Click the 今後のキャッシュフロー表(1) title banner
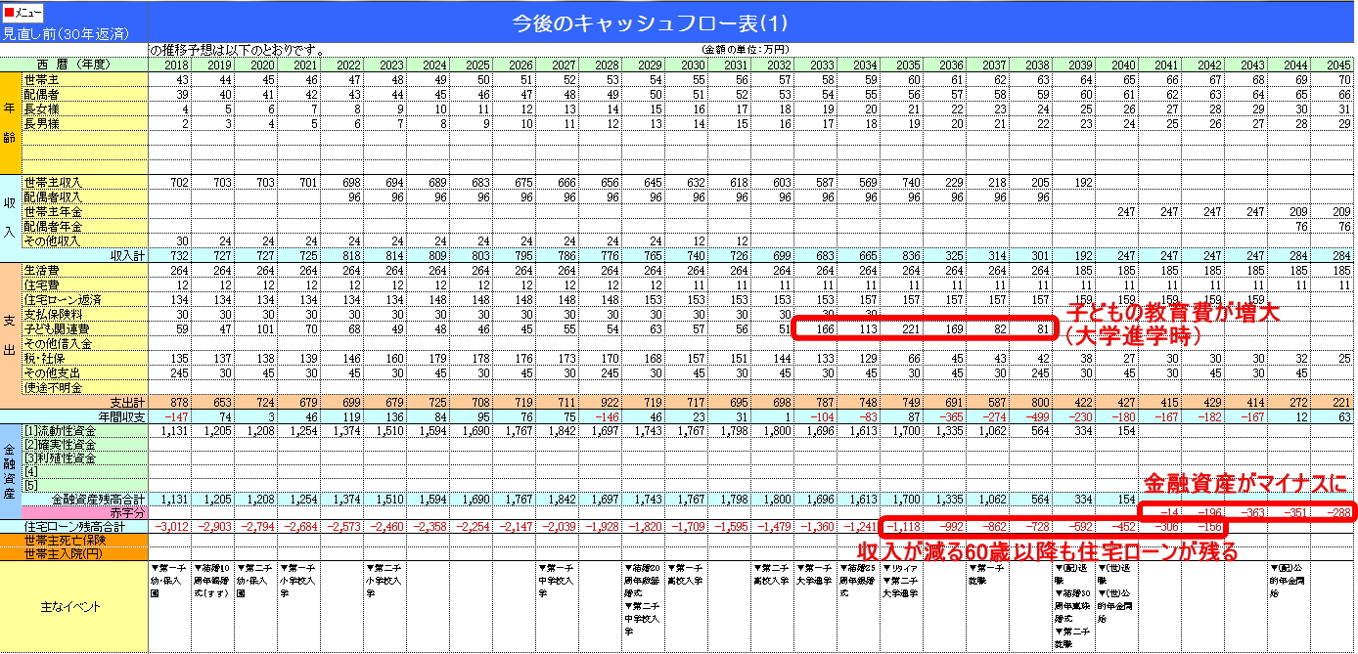The image size is (1358, 654). [650, 22]
